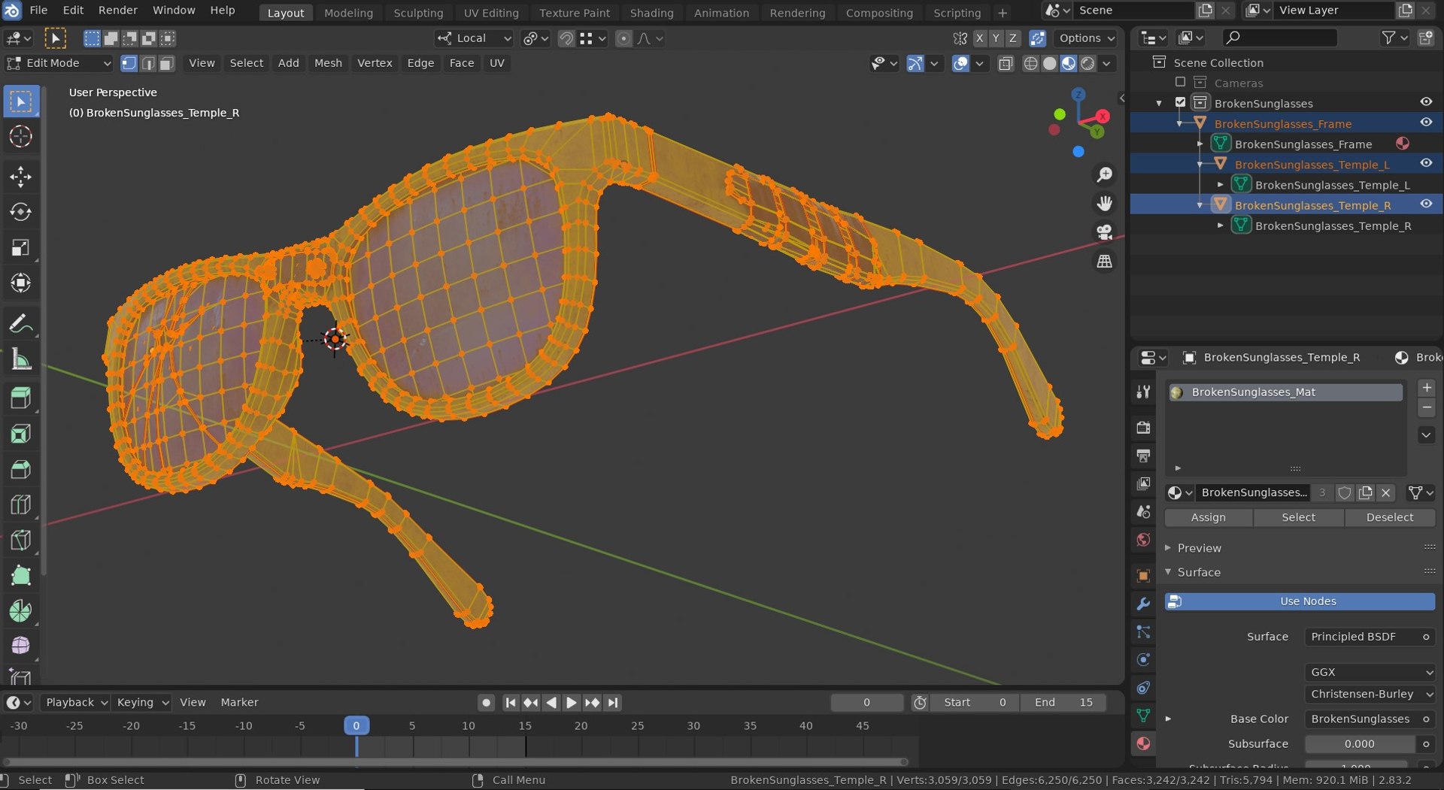Screen dimensions: 1444x790
Task: Choose the Scale tool
Action: pos(20,248)
